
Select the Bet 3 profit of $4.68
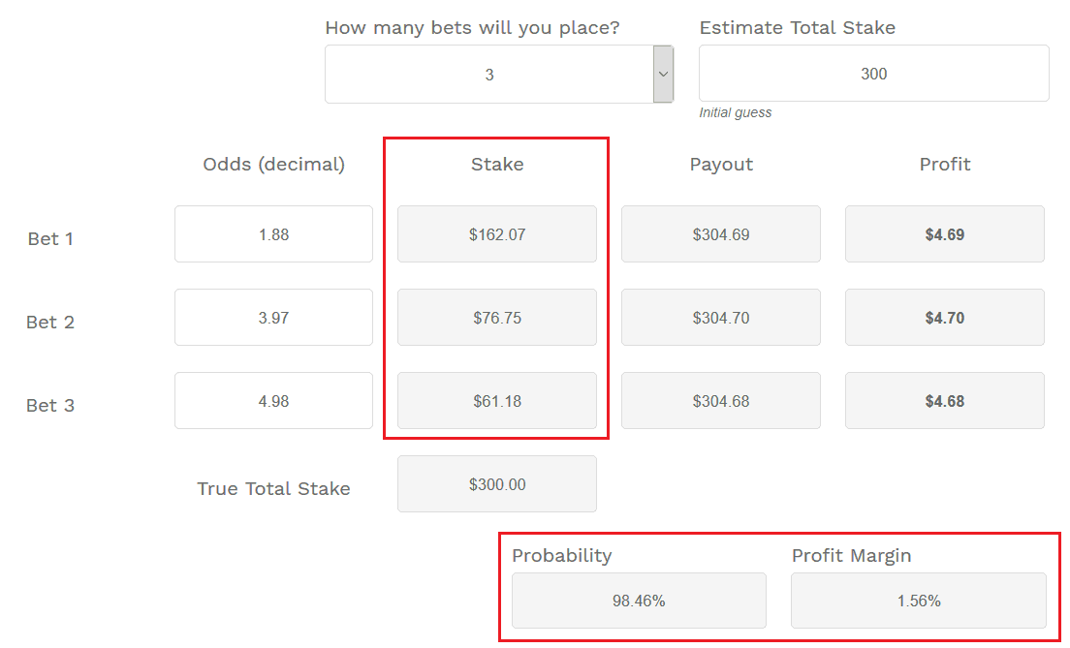point(944,400)
